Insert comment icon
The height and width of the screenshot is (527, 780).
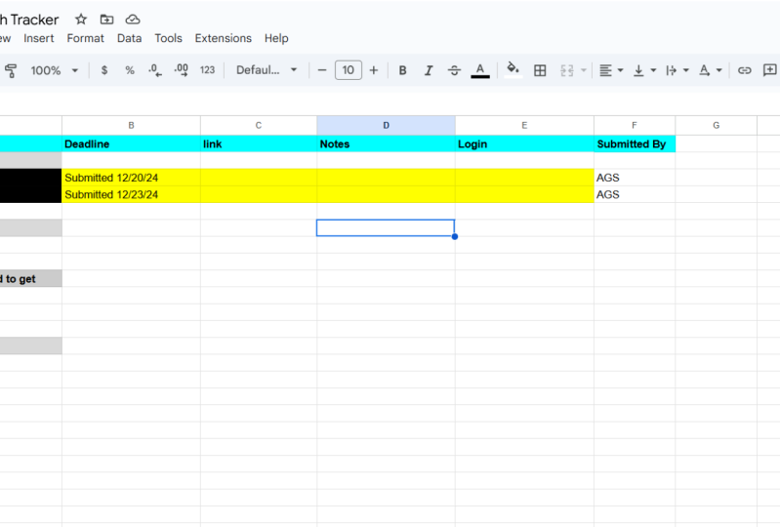click(x=769, y=70)
